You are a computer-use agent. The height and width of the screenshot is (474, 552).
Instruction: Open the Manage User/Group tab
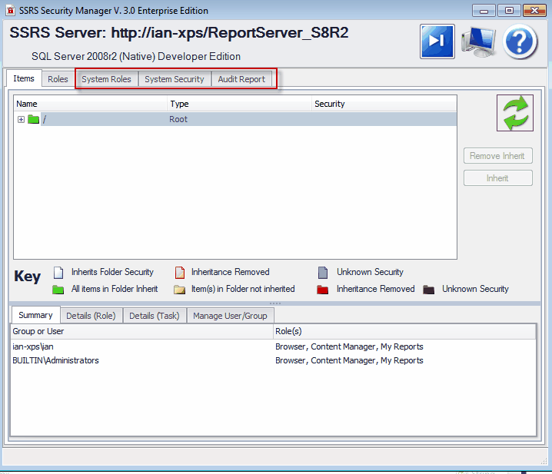[x=230, y=316]
